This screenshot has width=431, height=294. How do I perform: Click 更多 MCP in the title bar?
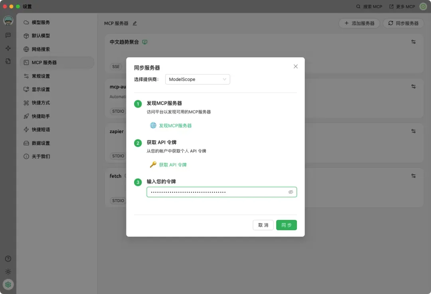(x=402, y=7)
